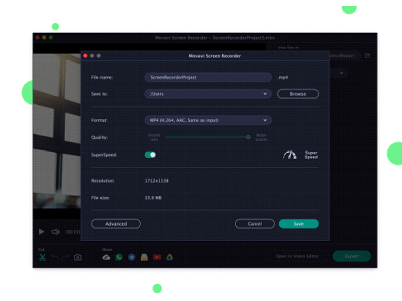
Task: Click Export in the main window
Action: (351, 256)
